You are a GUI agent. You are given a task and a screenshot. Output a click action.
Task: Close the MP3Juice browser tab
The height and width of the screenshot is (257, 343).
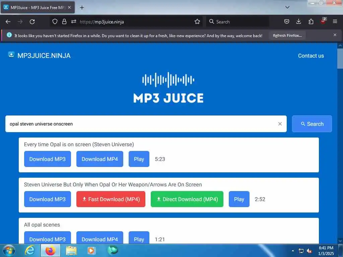69,7
